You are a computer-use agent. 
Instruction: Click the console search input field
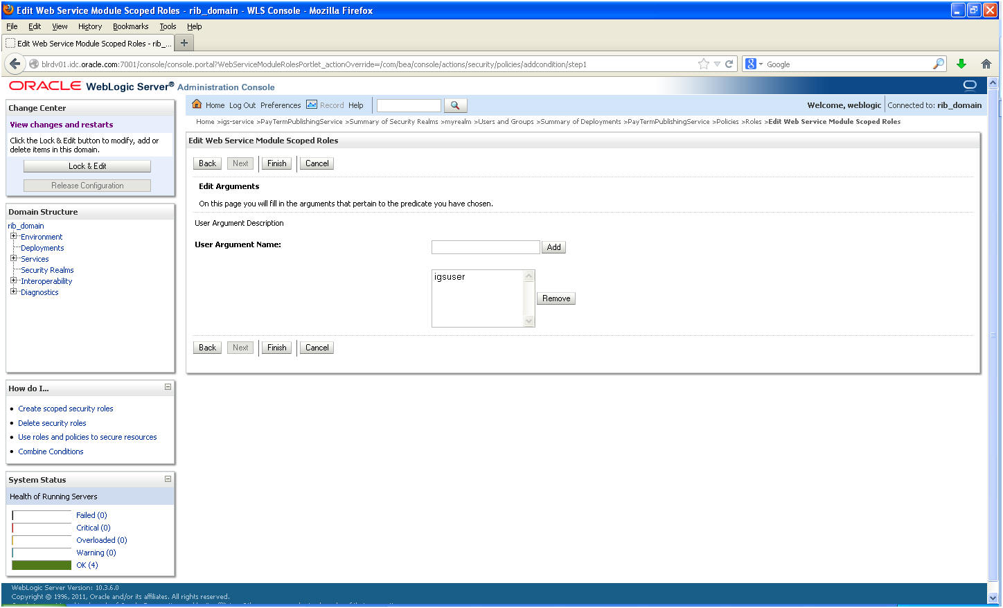coord(409,105)
